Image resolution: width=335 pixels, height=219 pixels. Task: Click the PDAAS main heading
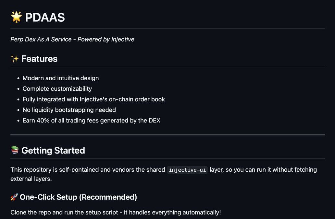(45, 17)
